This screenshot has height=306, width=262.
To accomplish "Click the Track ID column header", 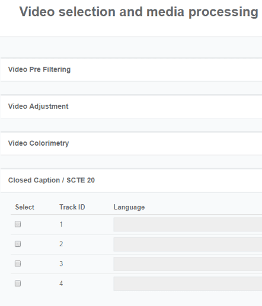I will (72, 207).
